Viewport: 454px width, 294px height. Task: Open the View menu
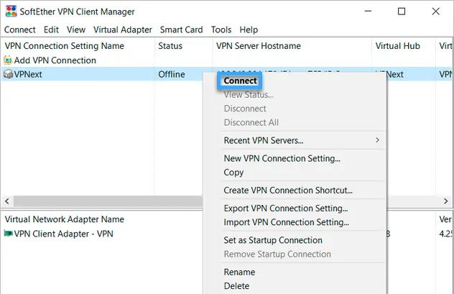tap(76, 29)
